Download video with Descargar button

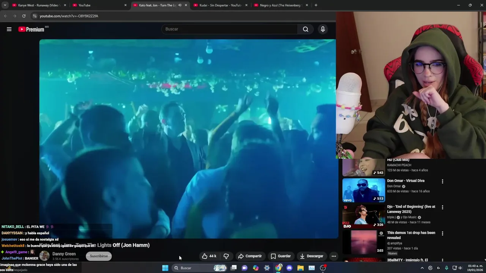click(311, 256)
